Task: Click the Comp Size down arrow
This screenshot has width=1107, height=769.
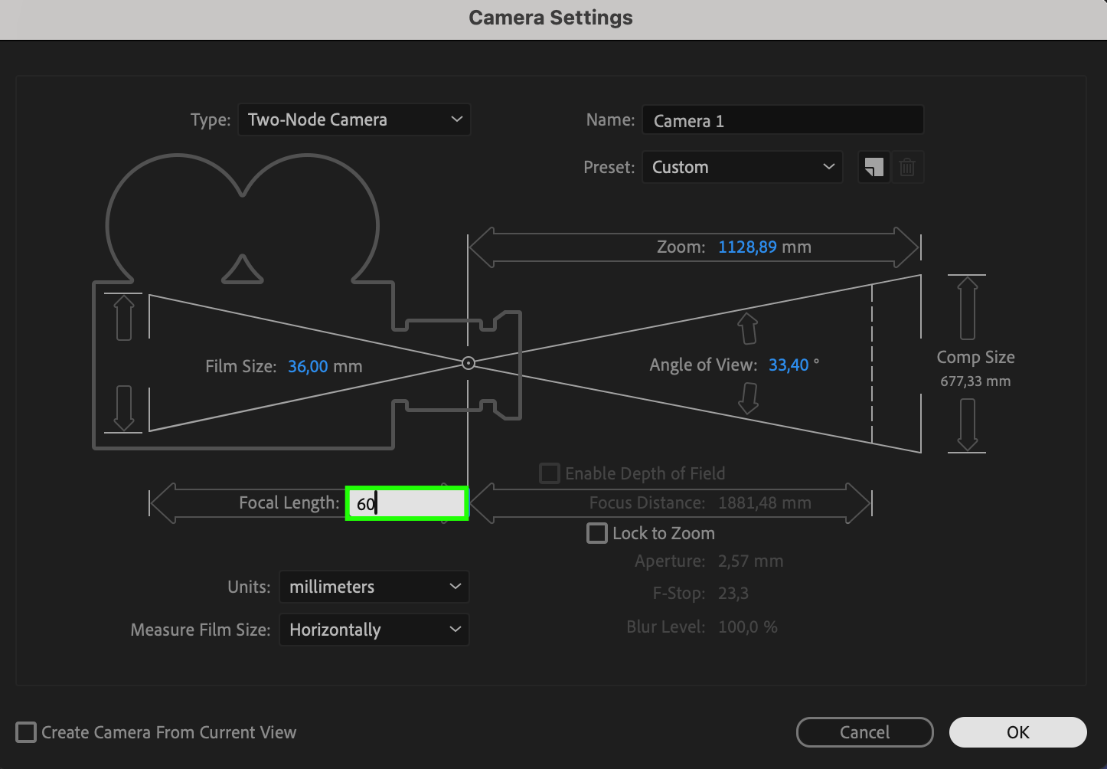Action: click(968, 424)
